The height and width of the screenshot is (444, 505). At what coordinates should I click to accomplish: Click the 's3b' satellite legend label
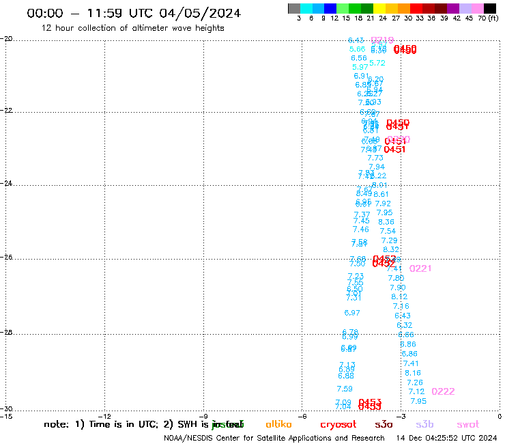424,425
